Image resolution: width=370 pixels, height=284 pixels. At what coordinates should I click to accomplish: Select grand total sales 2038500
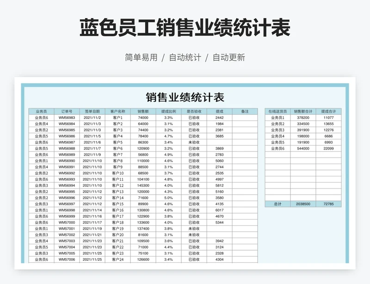[x=303, y=204]
